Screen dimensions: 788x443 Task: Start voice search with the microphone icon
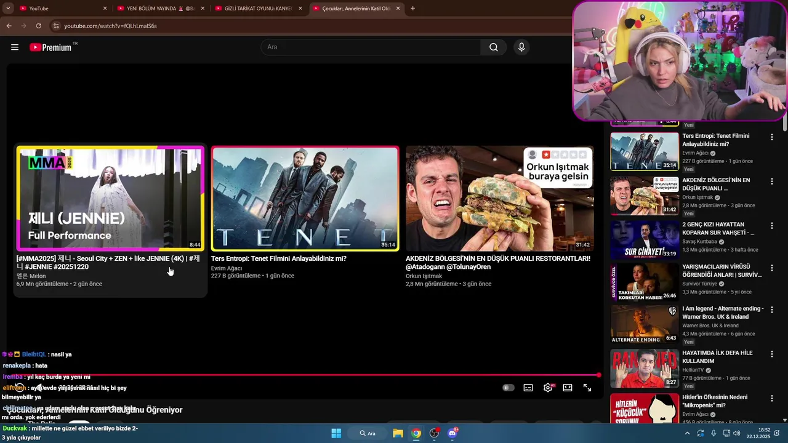coord(521,47)
